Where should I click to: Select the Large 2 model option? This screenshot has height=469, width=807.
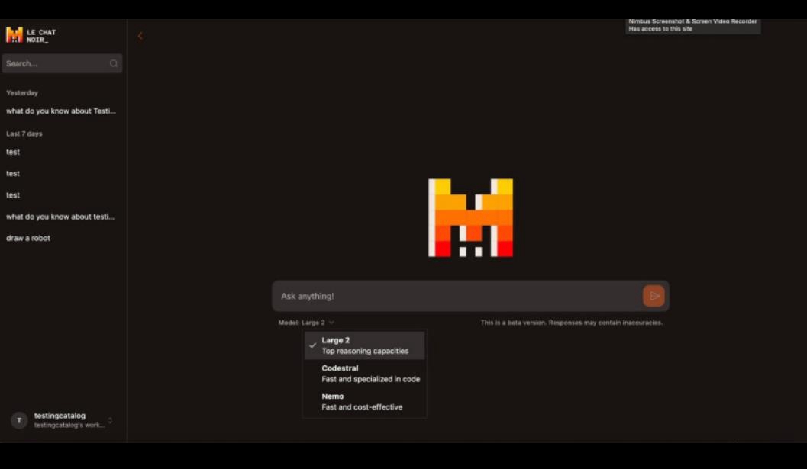364,345
